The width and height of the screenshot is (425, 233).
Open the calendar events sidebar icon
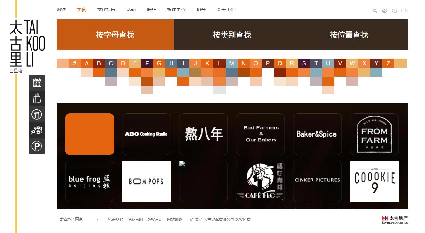[37, 83]
